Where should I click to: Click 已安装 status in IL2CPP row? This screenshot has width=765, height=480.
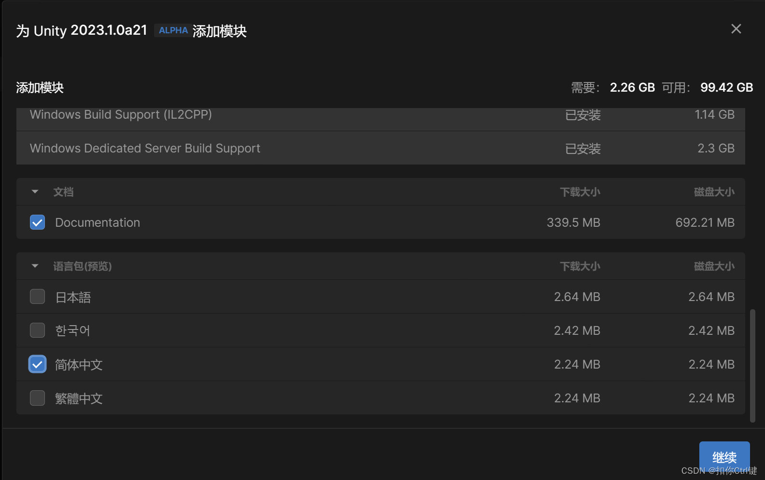tap(583, 115)
